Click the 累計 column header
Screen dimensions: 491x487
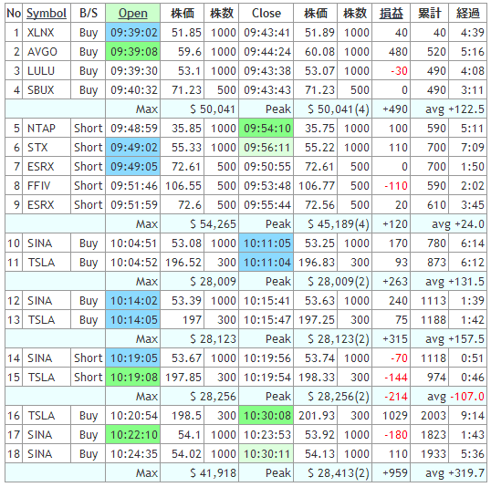click(x=429, y=13)
